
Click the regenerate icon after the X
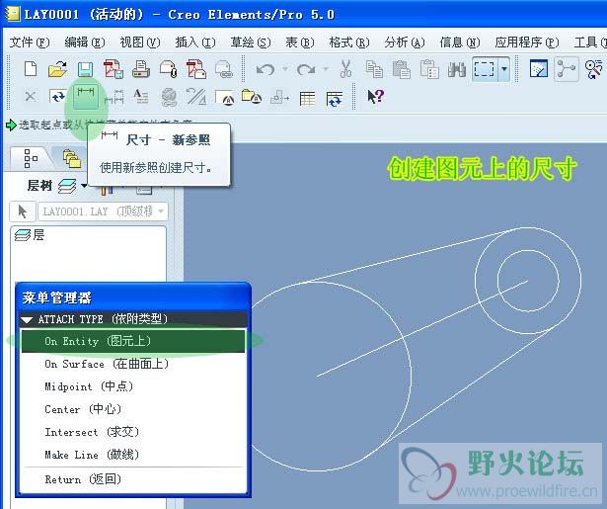point(57,96)
